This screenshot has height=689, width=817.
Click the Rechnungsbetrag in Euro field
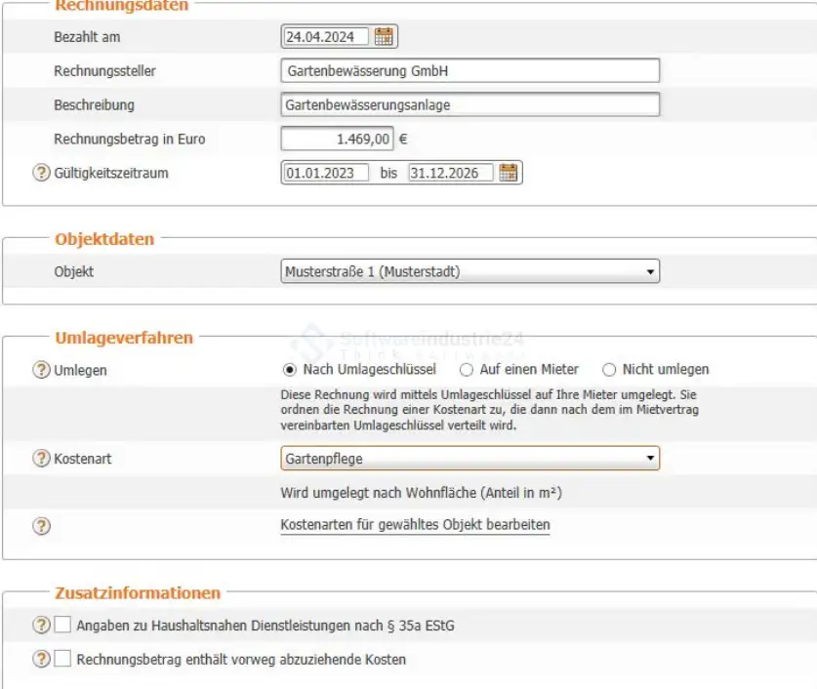point(337,140)
